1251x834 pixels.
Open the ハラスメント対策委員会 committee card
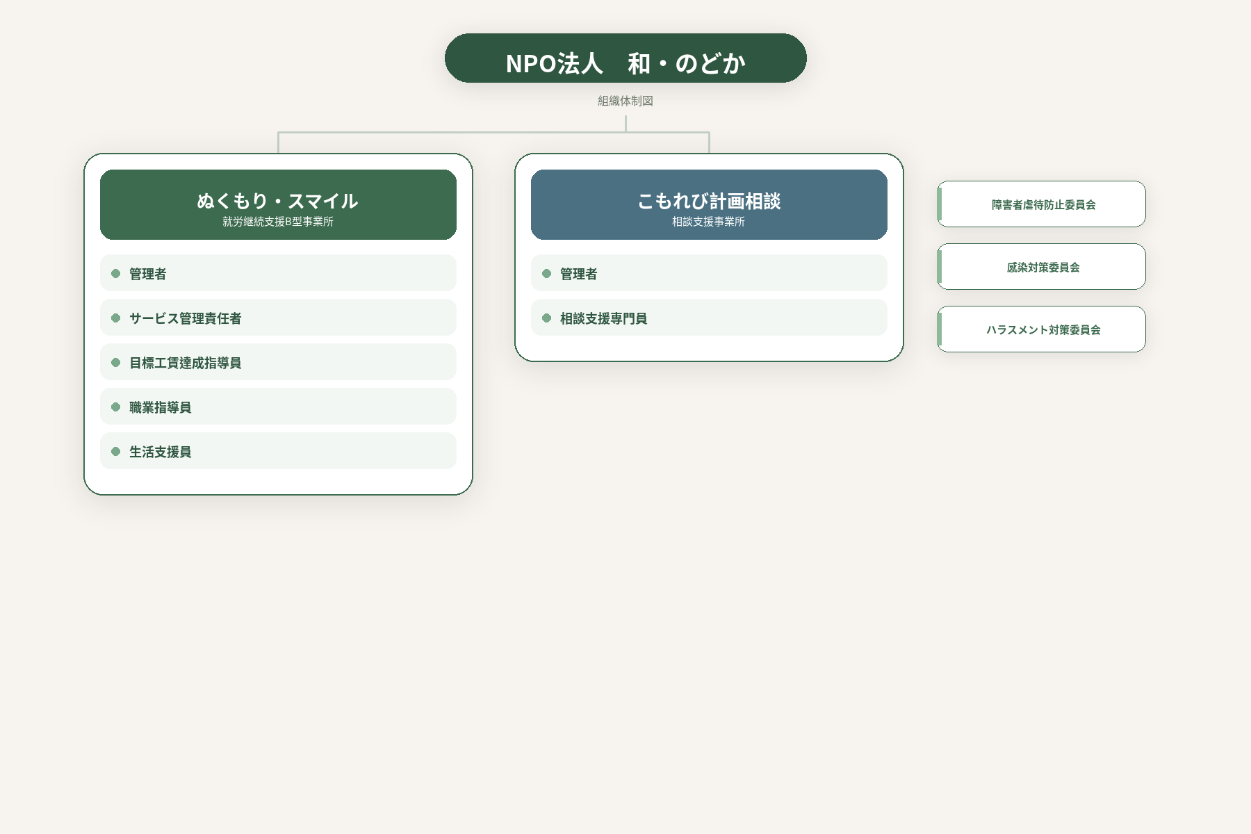coord(1041,329)
